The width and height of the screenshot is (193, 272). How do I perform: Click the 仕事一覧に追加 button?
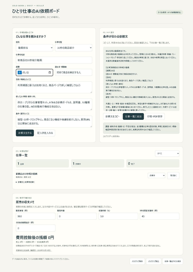[x=133, y=116]
